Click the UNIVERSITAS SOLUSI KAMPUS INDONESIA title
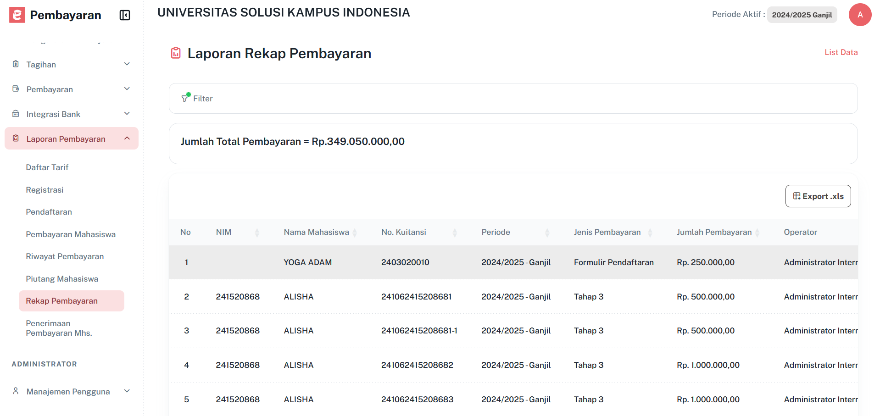This screenshot has height=416, width=880. pos(284,12)
